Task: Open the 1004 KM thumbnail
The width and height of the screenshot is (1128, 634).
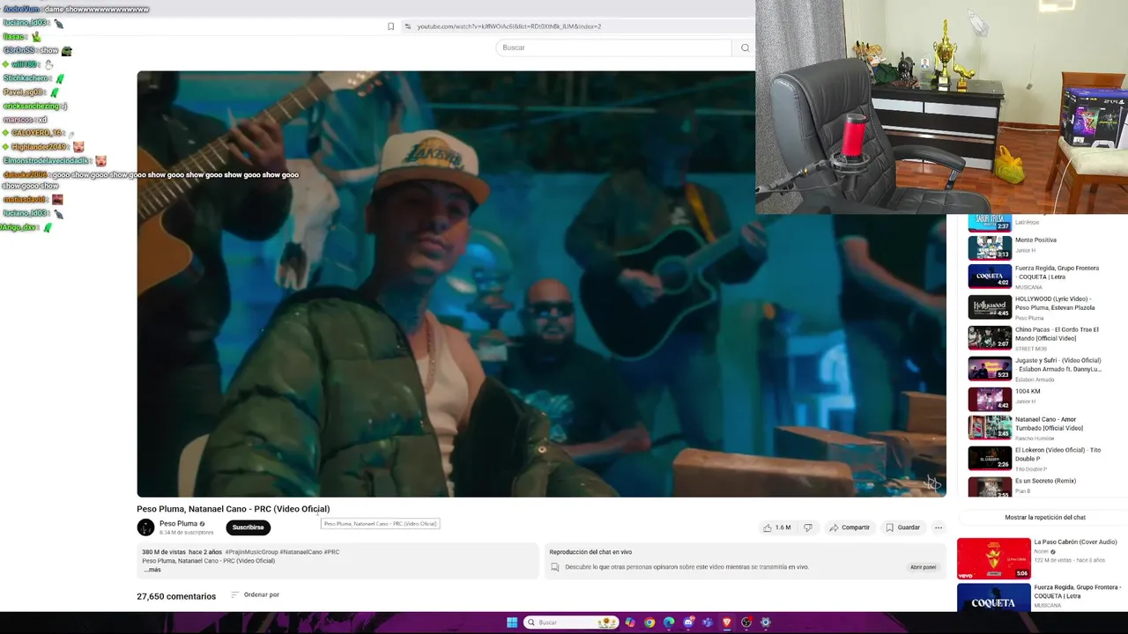Action: coord(990,400)
